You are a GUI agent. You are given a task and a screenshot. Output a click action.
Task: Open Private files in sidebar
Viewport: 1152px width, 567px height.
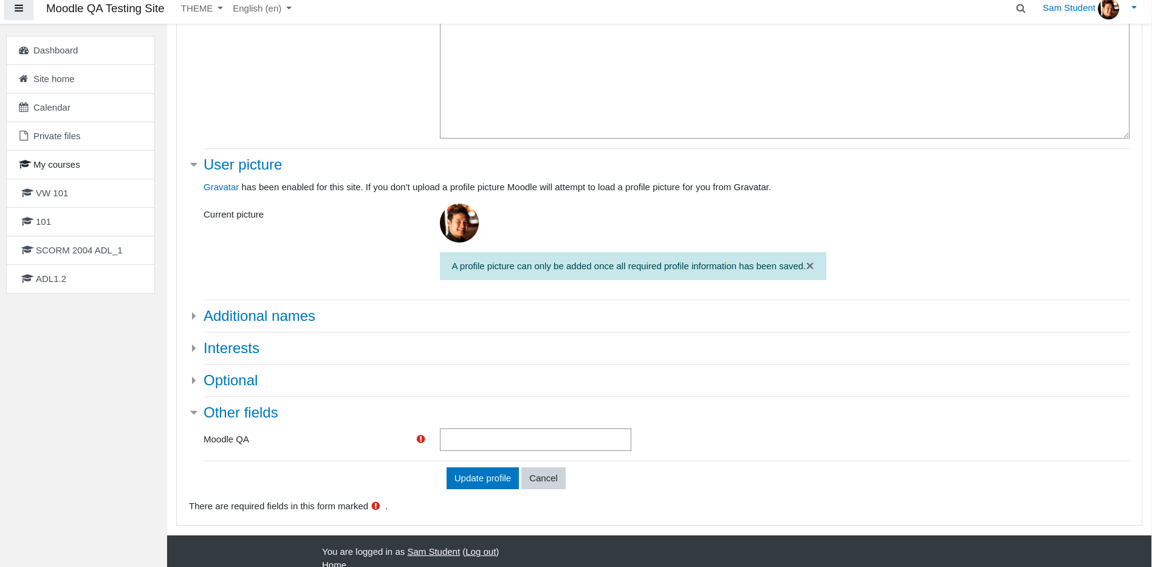(80, 136)
